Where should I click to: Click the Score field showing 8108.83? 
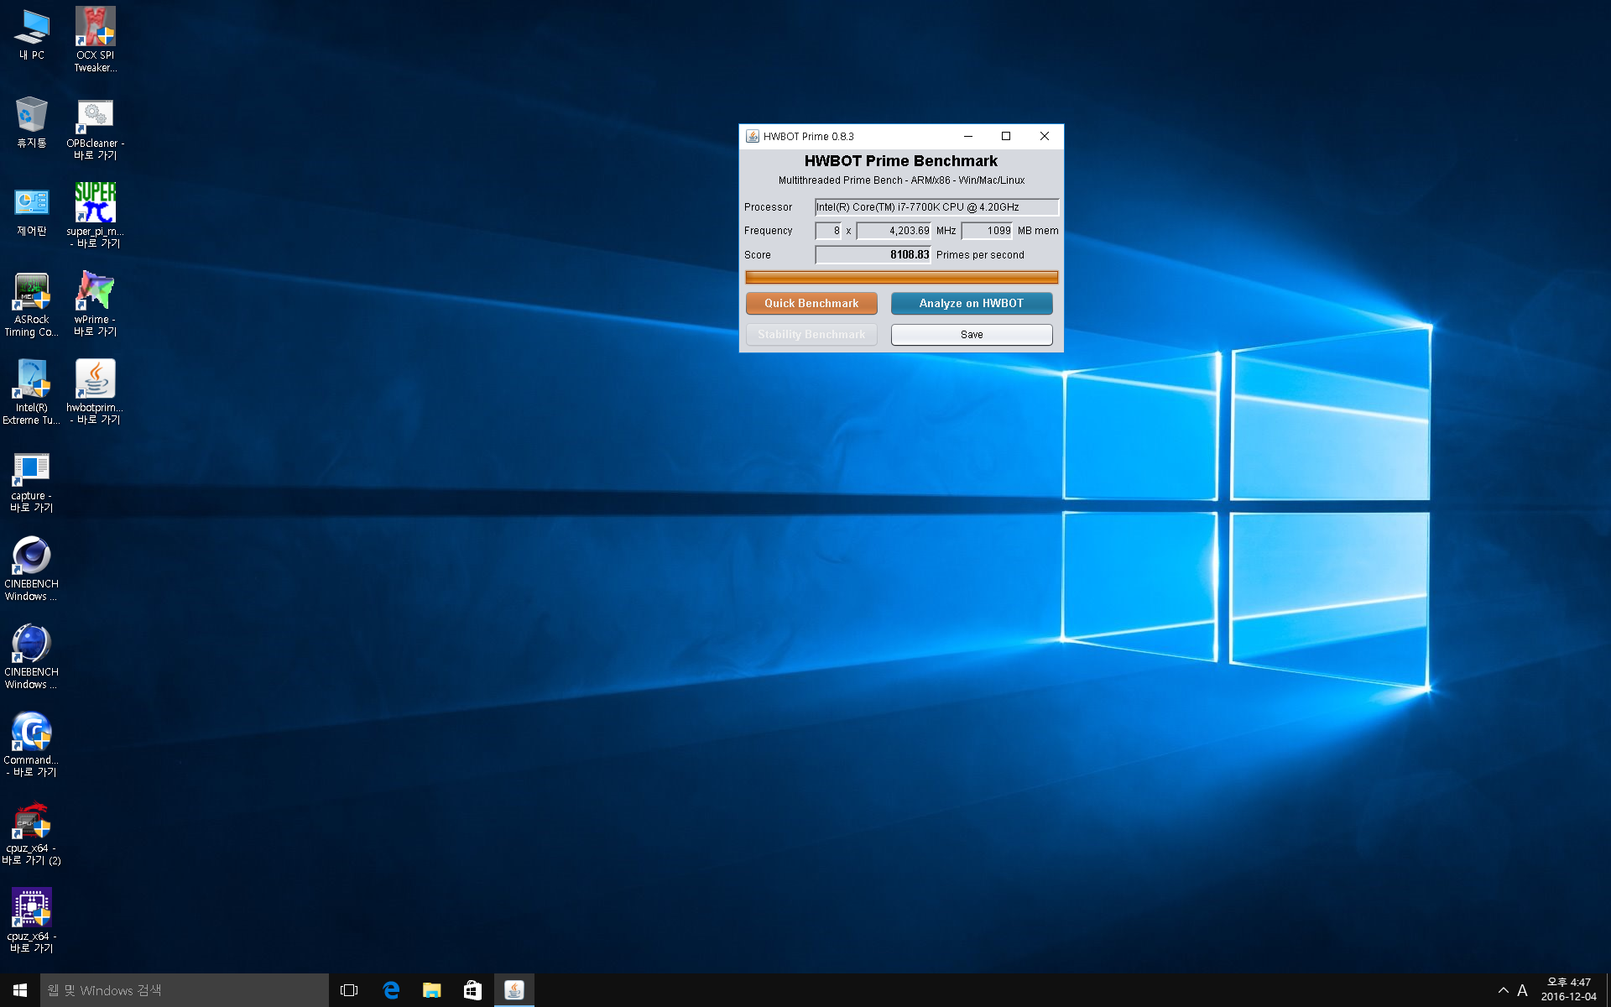873,254
